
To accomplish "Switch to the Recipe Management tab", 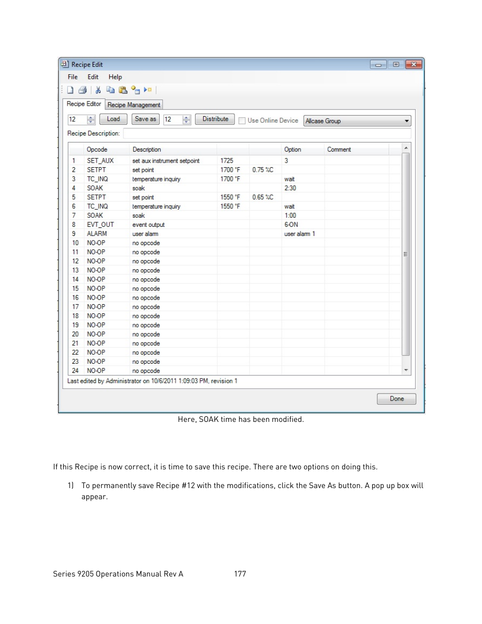I will pos(134,105).
